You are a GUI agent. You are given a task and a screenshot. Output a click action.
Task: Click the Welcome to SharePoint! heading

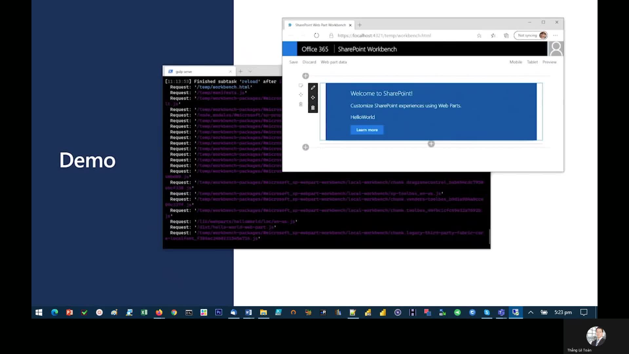[381, 93]
